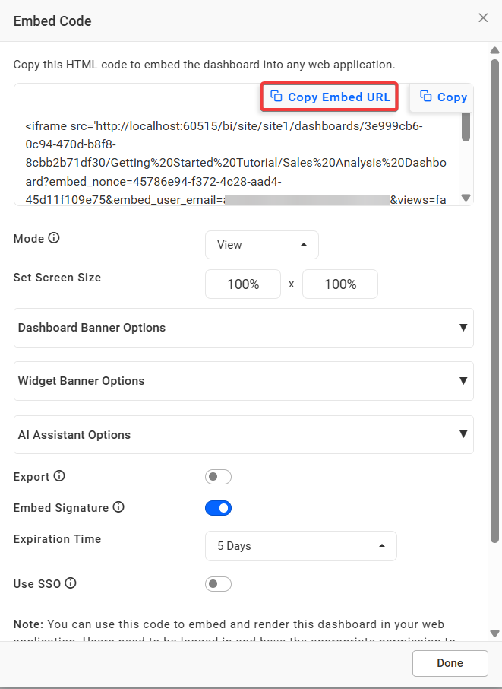Click the screen width input field
The image size is (502, 689).
(x=243, y=284)
